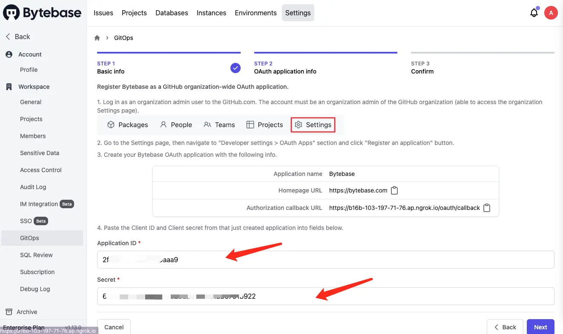563x334 pixels.
Task: Click the Next button
Action: (540, 327)
